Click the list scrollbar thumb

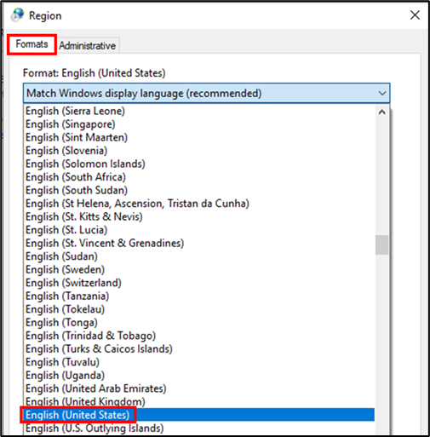point(382,244)
